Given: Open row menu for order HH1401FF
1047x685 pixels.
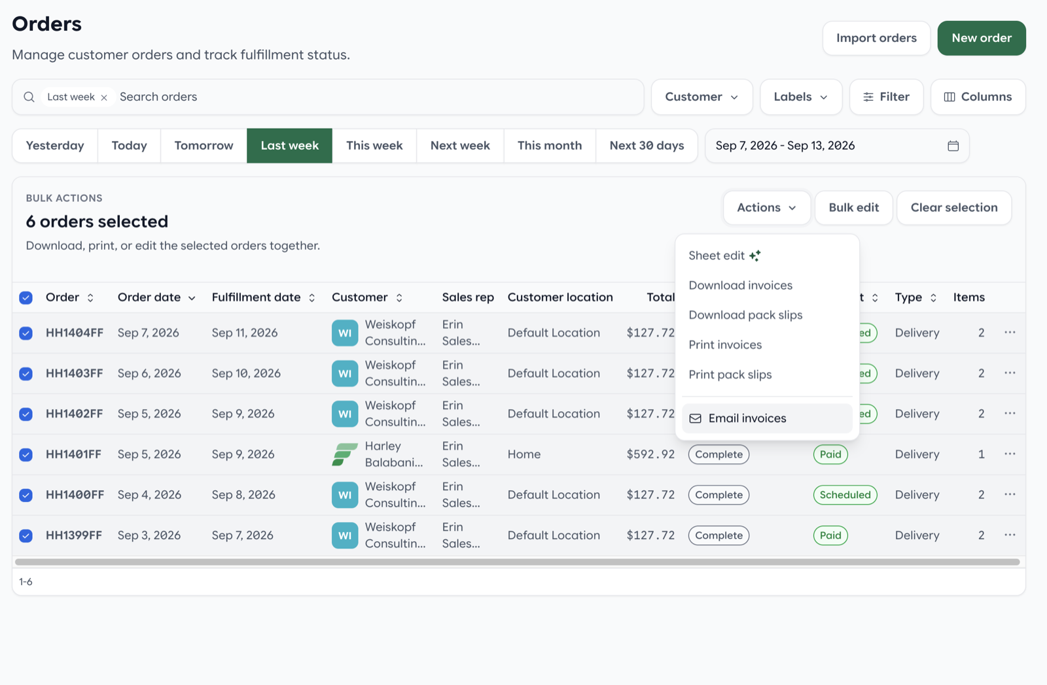Looking at the screenshot, I should pyautogui.click(x=1010, y=454).
